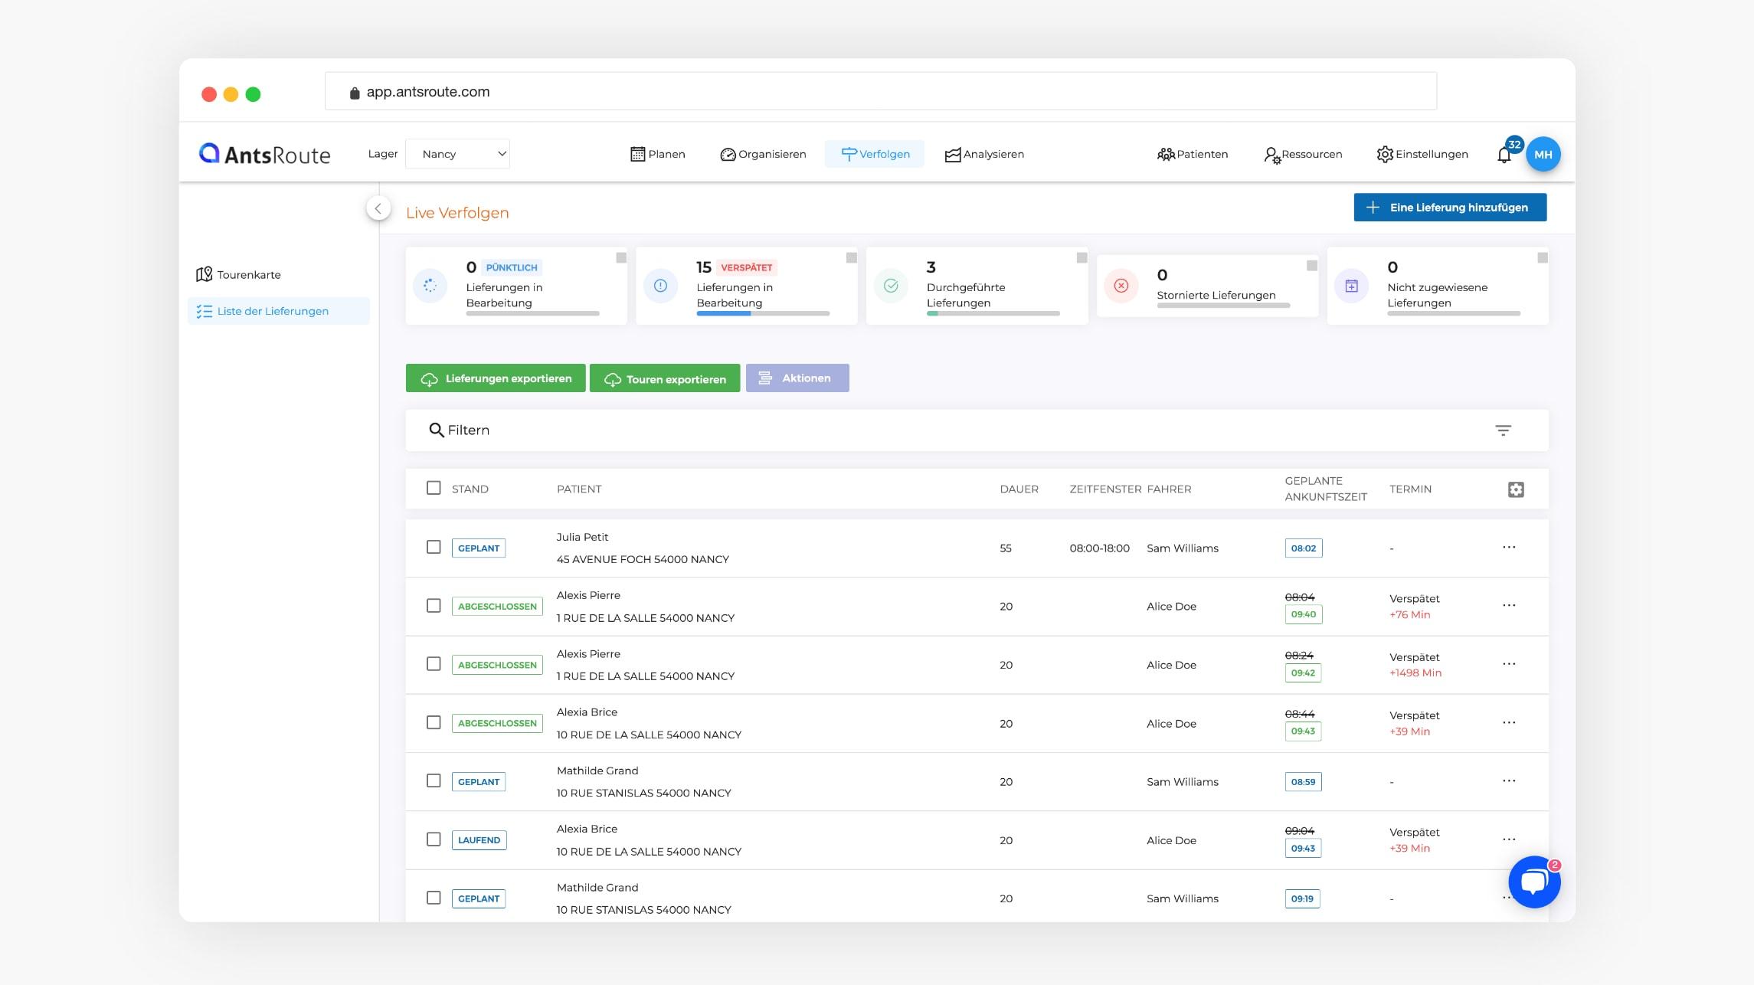Click the AntsRoute logo
Viewport: 1754px width, 985px height.
click(264, 154)
